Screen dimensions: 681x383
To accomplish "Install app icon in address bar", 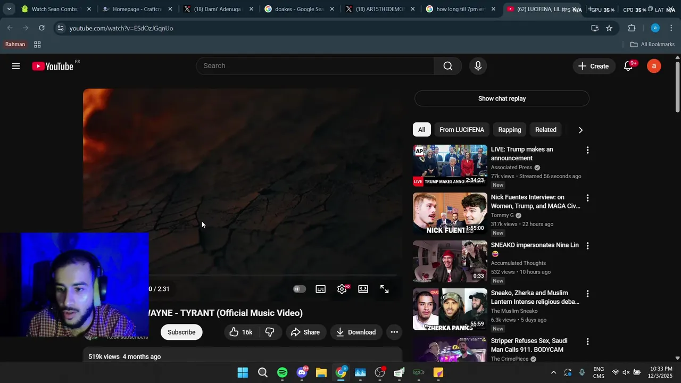I will point(595,28).
